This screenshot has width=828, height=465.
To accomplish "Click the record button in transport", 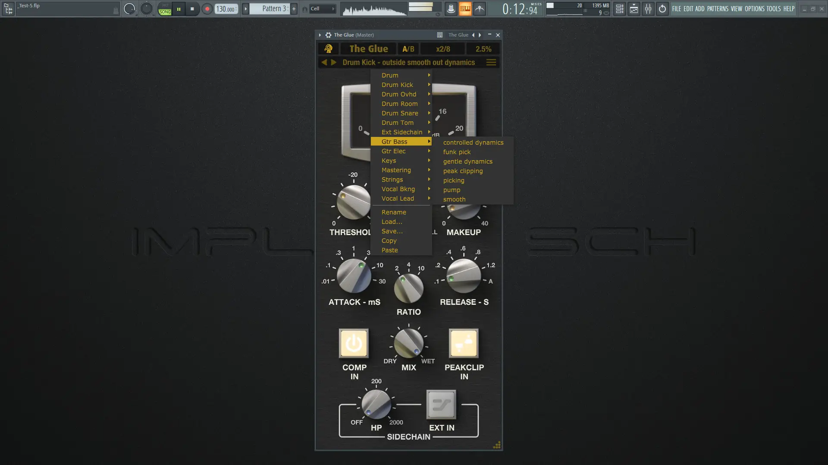I will click(x=207, y=9).
